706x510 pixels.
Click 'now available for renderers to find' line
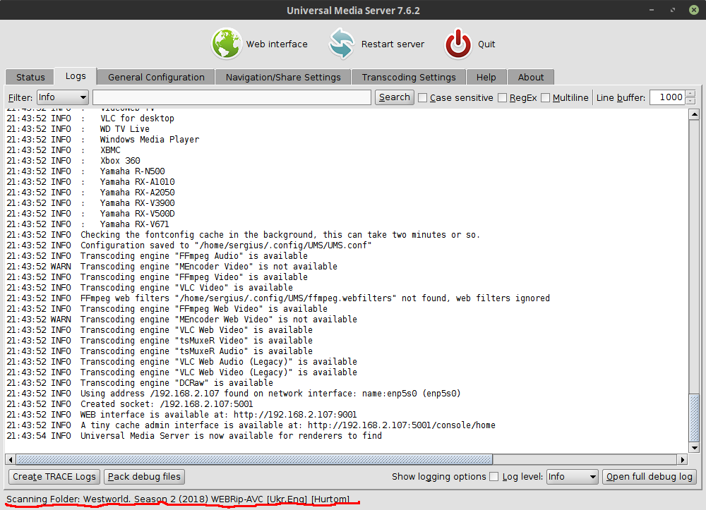pyautogui.click(x=194, y=436)
